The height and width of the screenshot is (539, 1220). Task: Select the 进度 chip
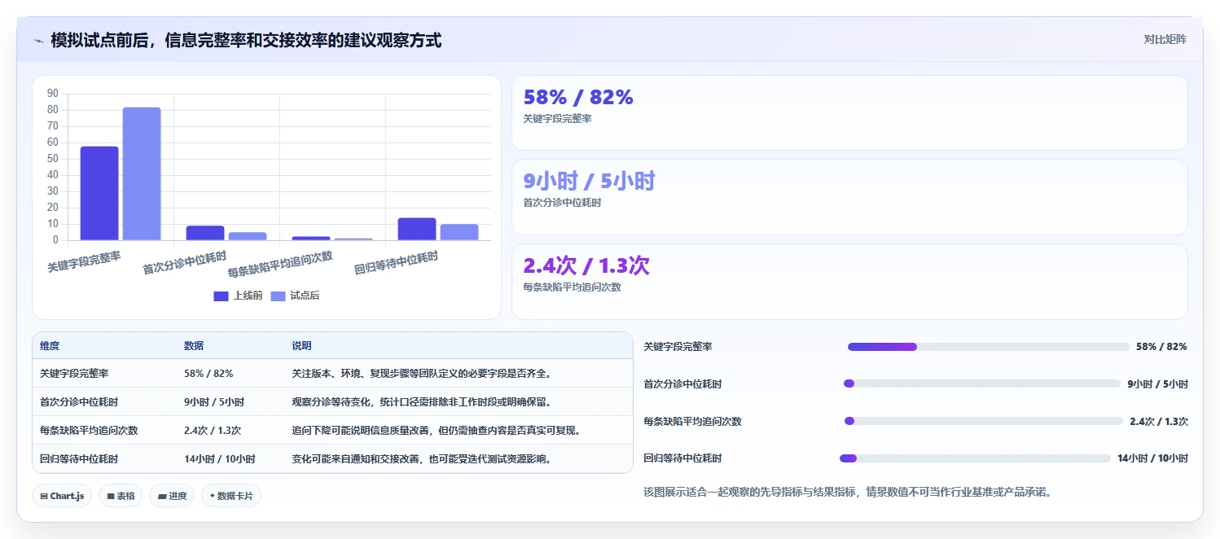pyautogui.click(x=172, y=496)
